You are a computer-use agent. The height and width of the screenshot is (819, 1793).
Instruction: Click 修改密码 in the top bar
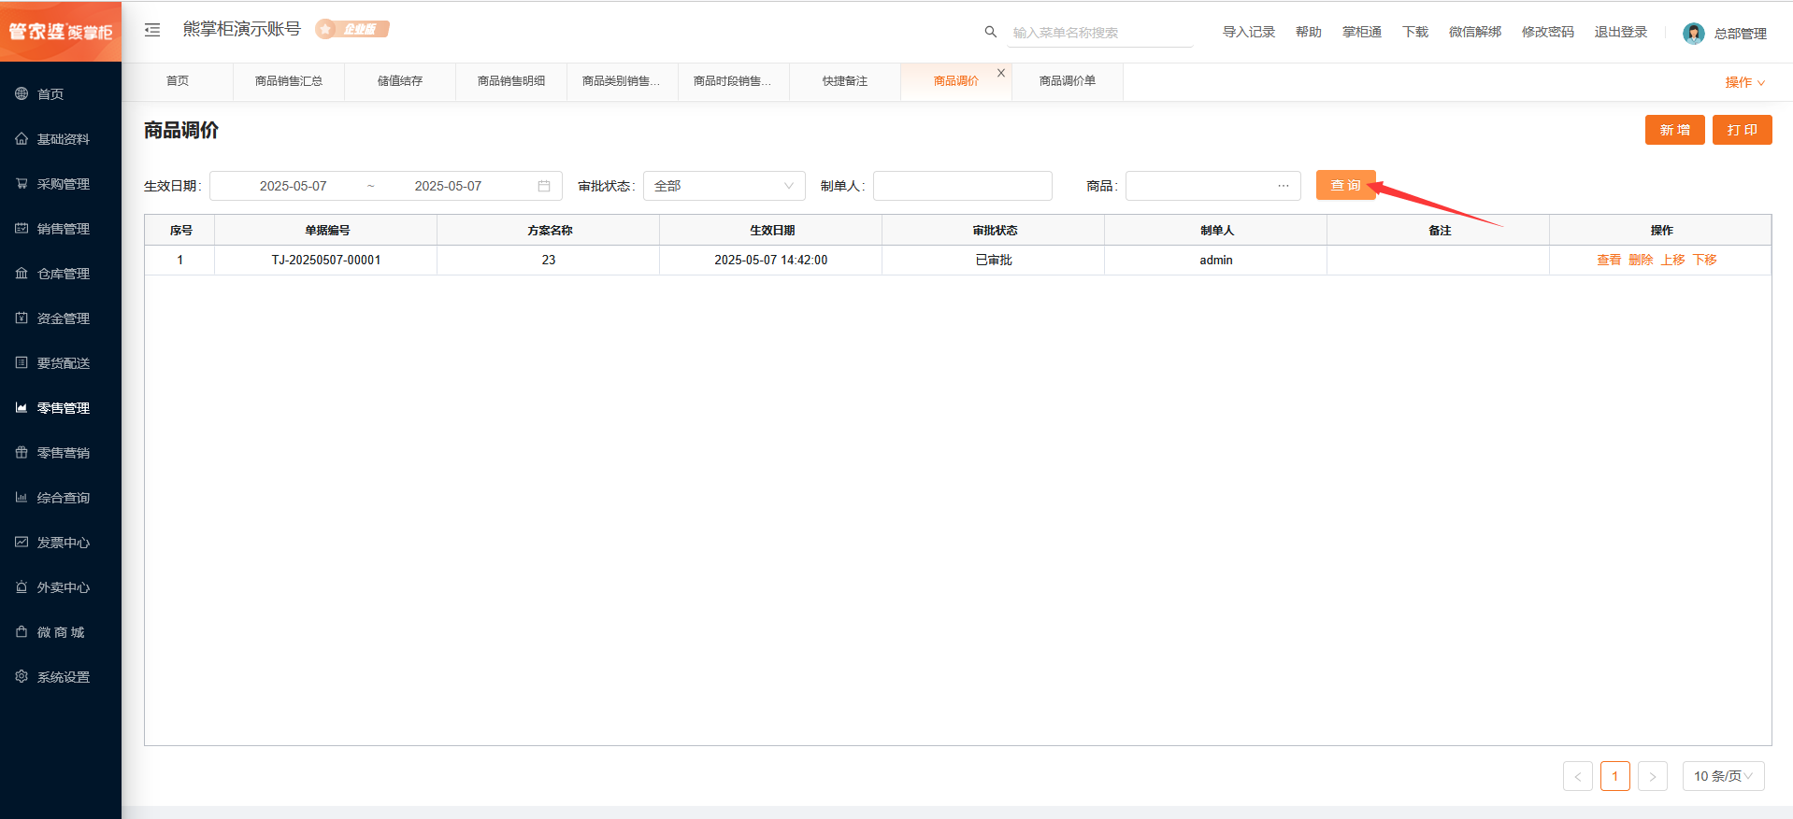pyautogui.click(x=1548, y=32)
